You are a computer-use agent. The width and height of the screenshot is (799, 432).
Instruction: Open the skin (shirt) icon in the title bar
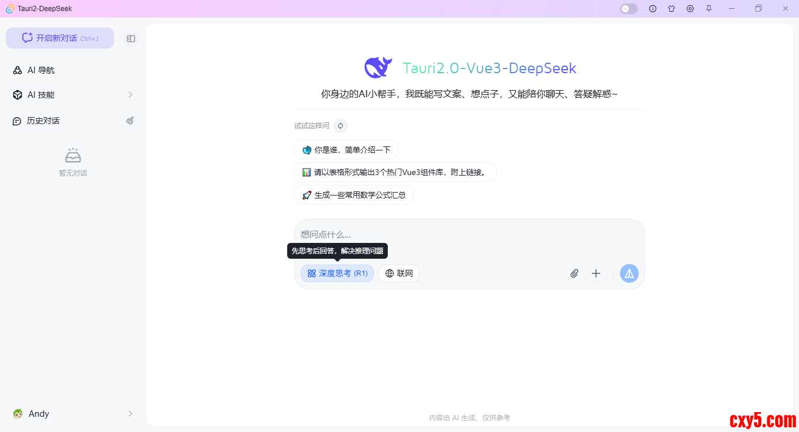[671, 9]
